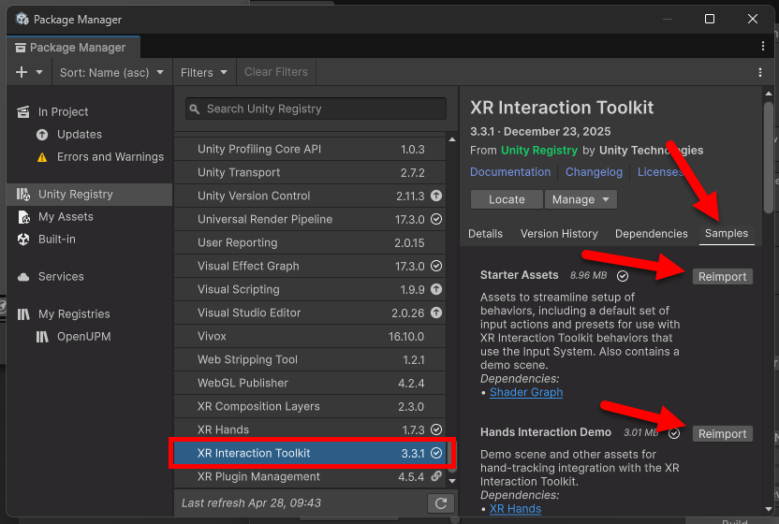Select the Package Manager tab

[73, 48]
